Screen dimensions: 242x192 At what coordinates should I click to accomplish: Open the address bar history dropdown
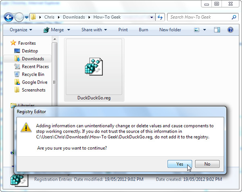point(152,17)
